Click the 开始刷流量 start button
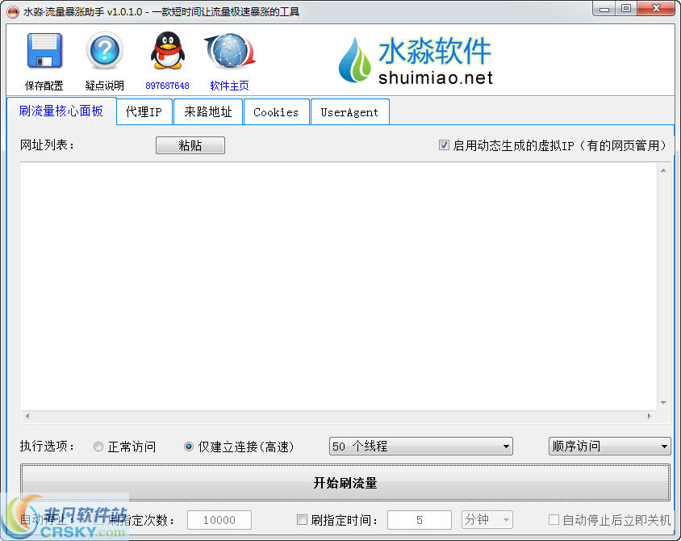681x541 pixels. pos(345,483)
